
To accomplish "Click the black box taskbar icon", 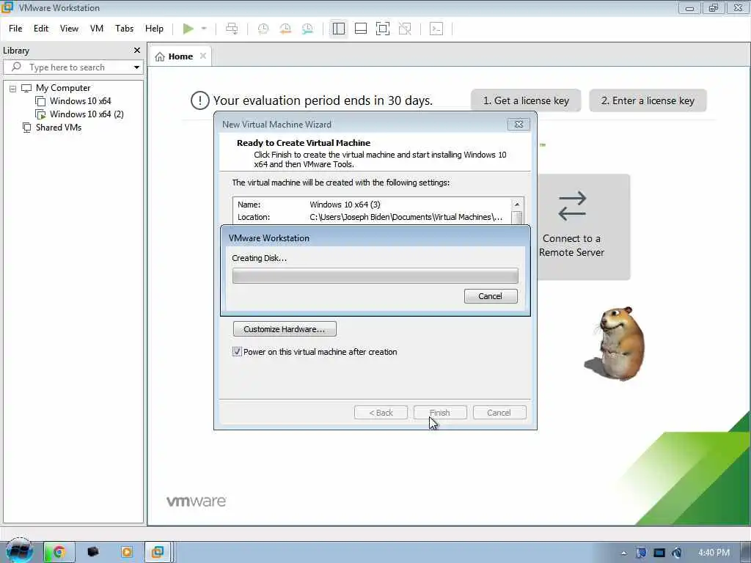I will [x=93, y=552].
